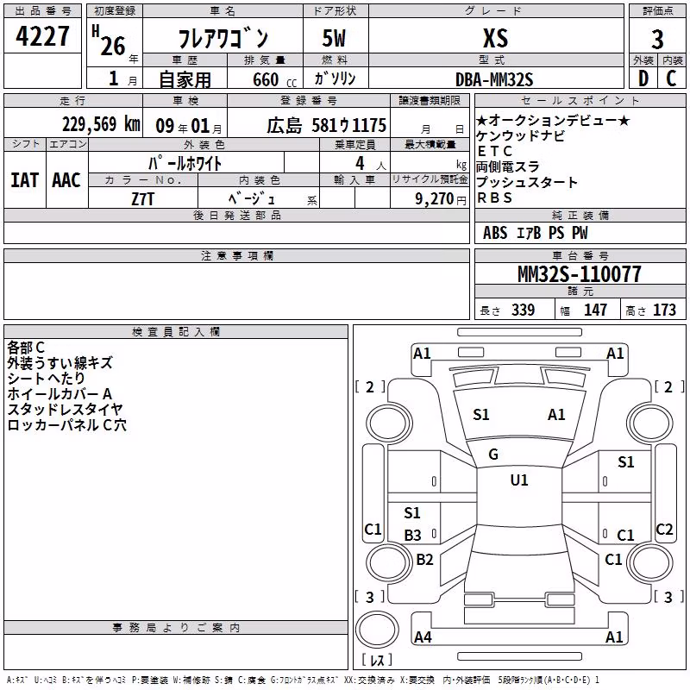Viewport: 690px width, 690px height.
Task: Click the door type 5W
Action: coord(334,38)
